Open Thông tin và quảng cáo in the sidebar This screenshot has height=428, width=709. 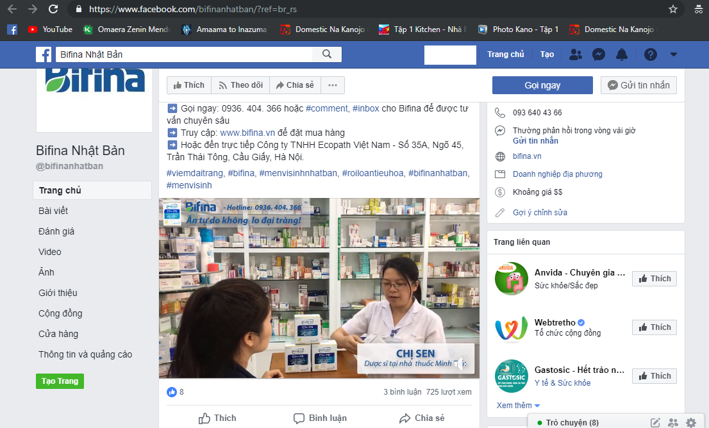(85, 354)
